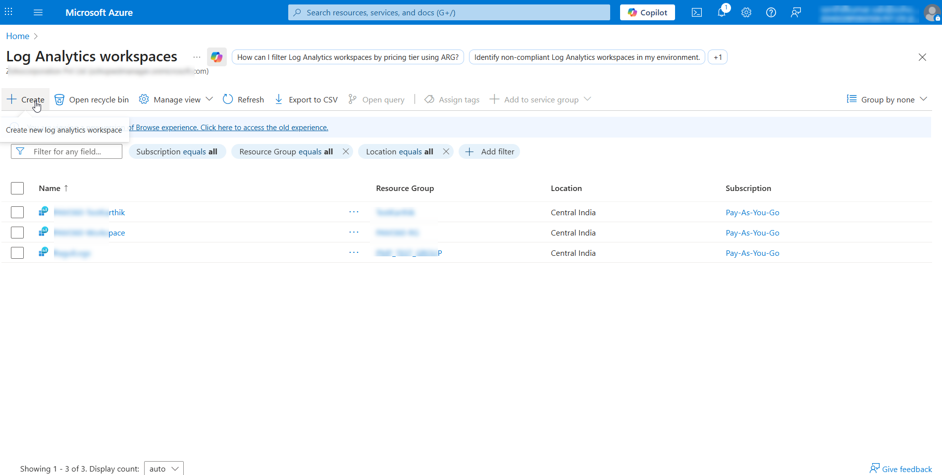The image size is (942, 475).
Task: Select the checkbox to select all workspaces
Action: click(x=17, y=188)
